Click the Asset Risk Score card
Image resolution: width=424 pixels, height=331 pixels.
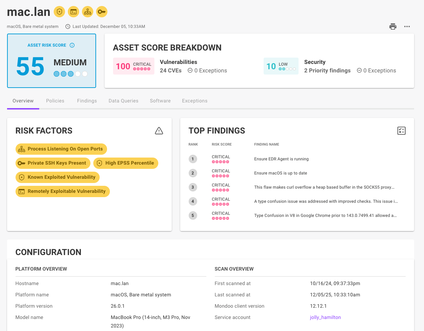[x=52, y=61]
